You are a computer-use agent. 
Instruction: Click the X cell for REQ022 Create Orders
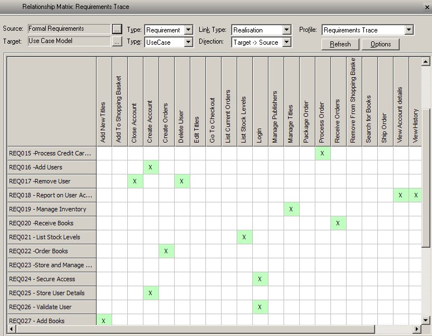166,251
